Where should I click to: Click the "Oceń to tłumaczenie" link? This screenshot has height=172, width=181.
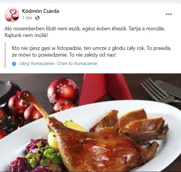[77, 64]
